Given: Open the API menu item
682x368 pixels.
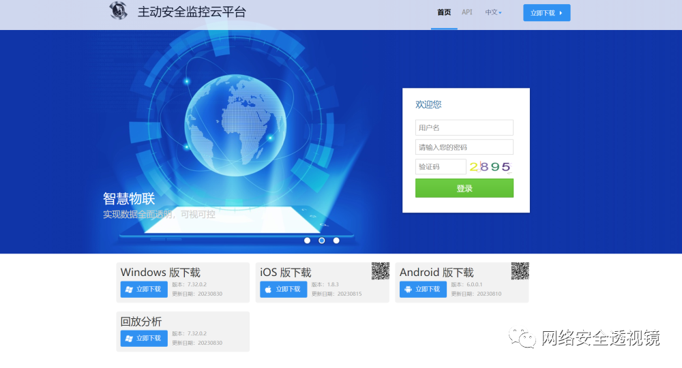Looking at the screenshot, I should tap(466, 12).
